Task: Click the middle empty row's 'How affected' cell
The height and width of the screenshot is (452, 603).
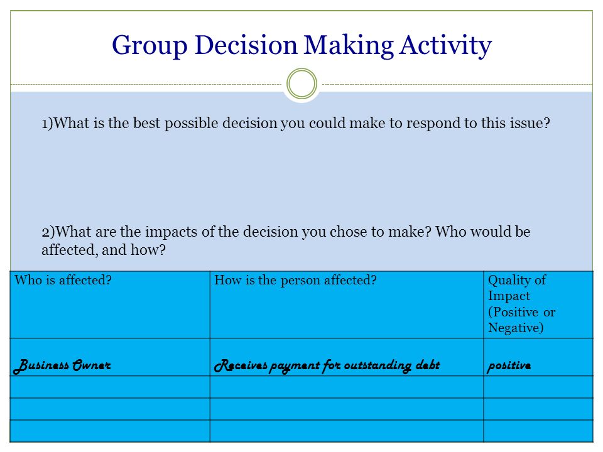Action: [x=347, y=409]
